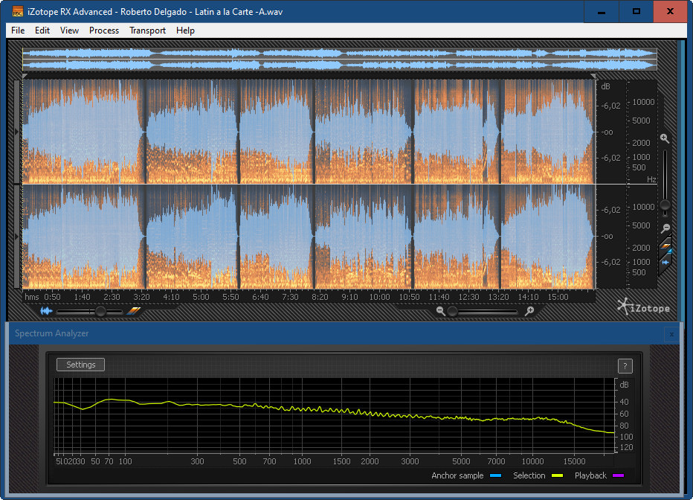Expand the Transport menu
693x500 pixels.
point(147,31)
